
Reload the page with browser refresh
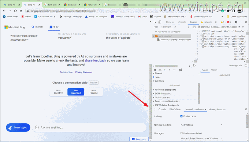[15, 11]
